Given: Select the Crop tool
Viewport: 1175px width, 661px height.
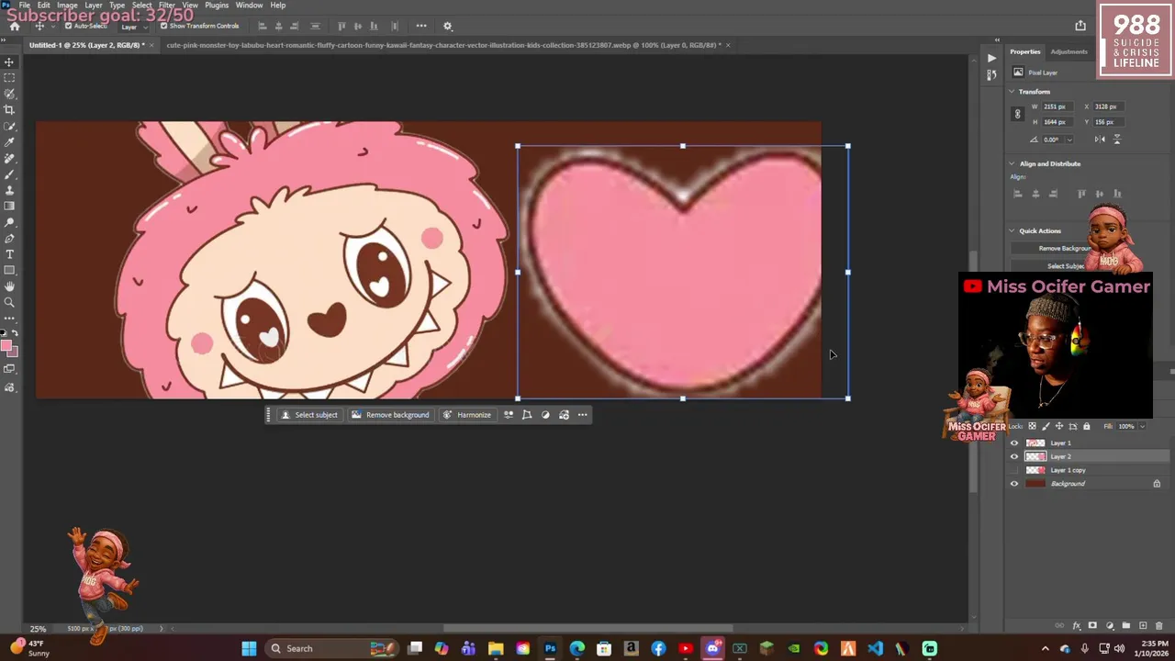Looking at the screenshot, I should [x=9, y=110].
